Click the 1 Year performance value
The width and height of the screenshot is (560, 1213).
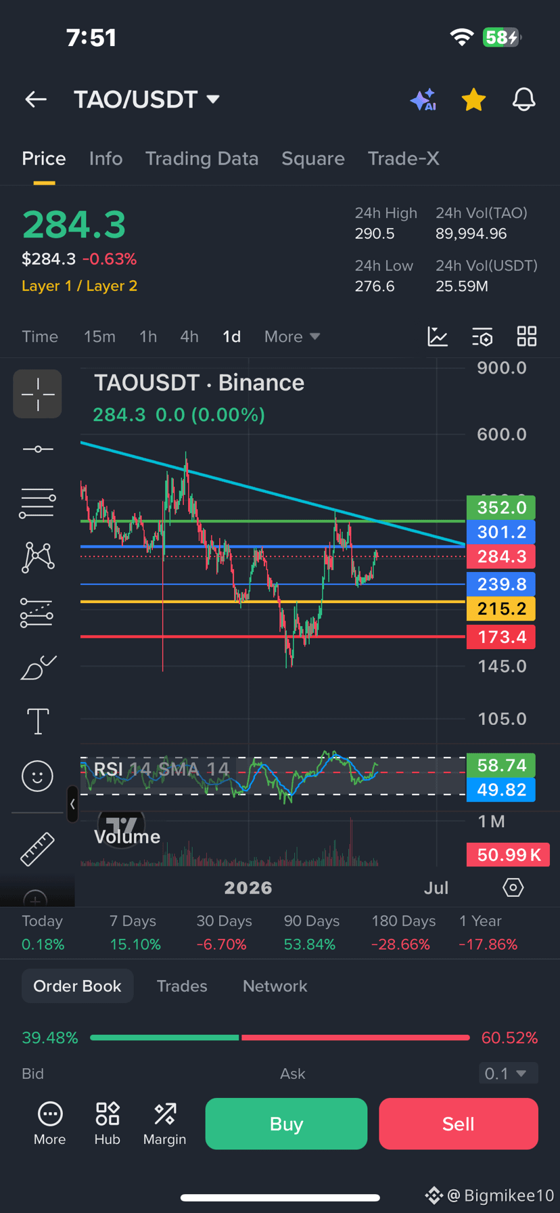pyautogui.click(x=488, y=944)
